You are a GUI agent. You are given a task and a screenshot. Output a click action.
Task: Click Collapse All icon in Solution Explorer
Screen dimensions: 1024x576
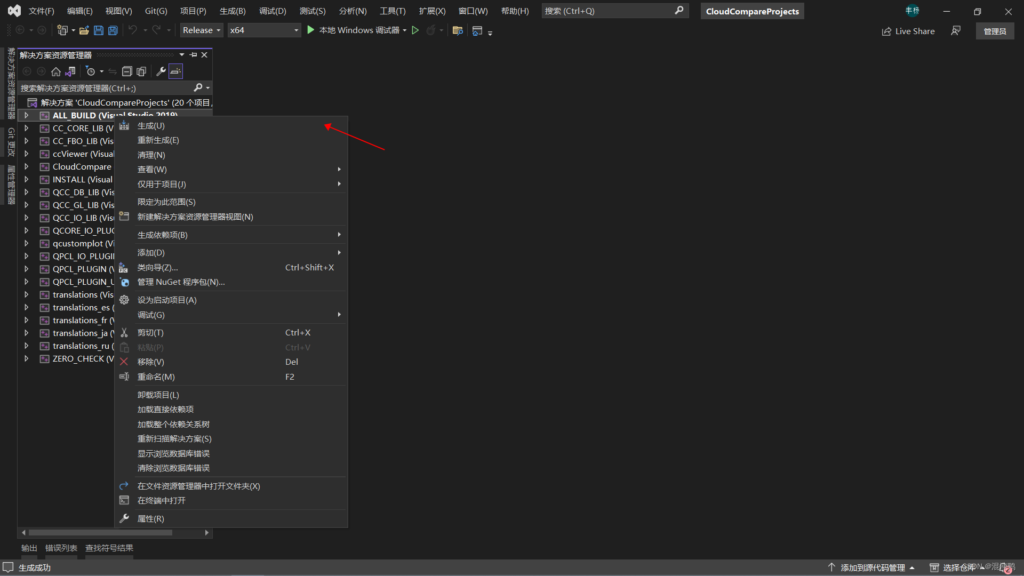pos(127,71)
